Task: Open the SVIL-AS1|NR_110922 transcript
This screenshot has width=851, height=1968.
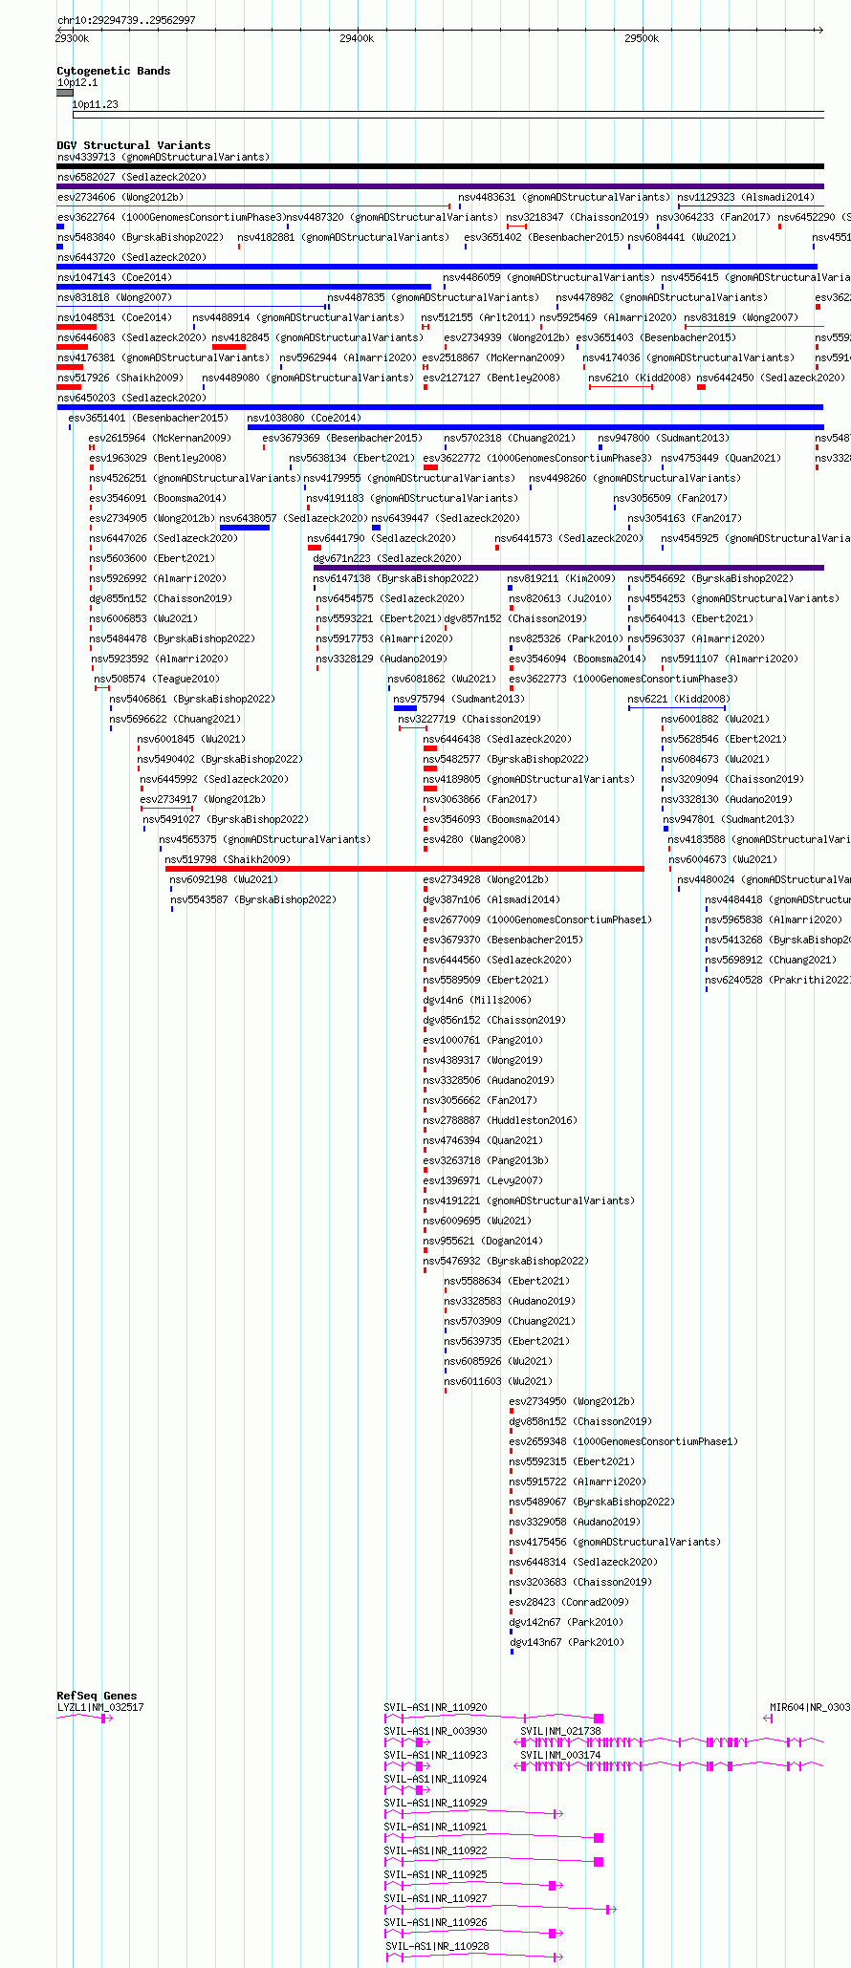Action: coord(436,1850)
